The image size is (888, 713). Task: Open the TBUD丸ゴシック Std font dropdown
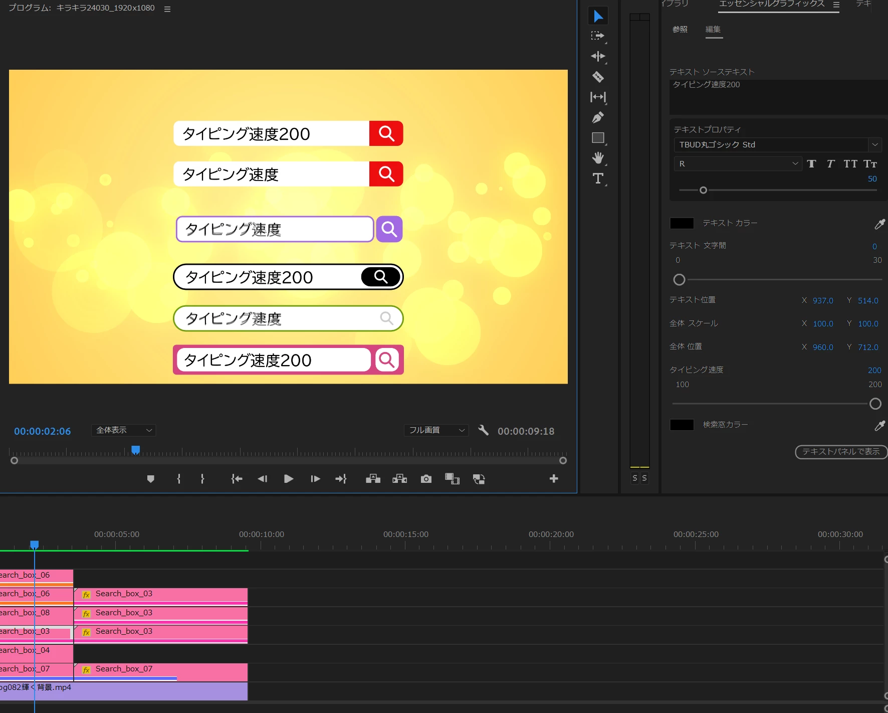click(x=777, y=144)
